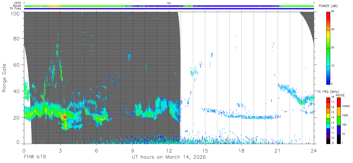The width and height of the screenshot is (353, 163).
Task: Click the NOISE legend title
Action: pos(341,95)
